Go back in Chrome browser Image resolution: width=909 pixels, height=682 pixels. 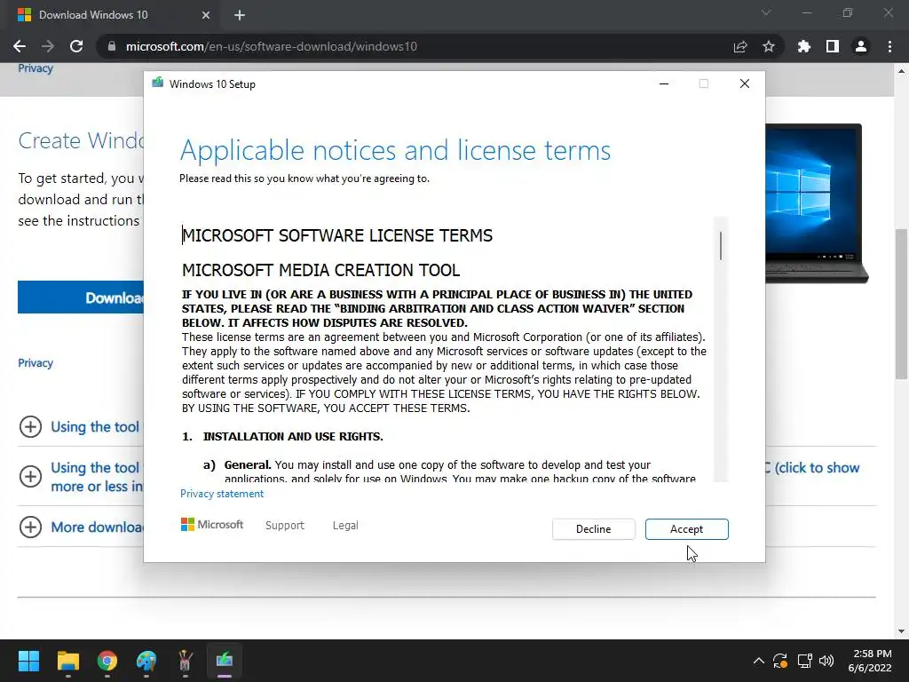coord(20,46)
